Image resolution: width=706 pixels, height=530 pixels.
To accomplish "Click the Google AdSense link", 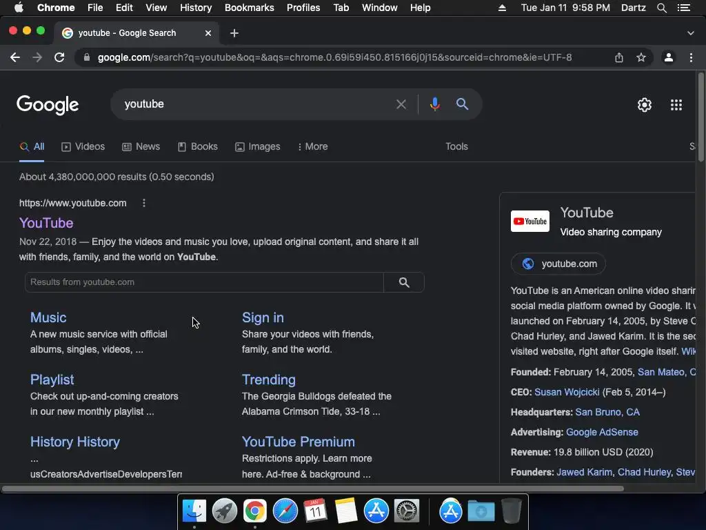I will [x=602, y=432].
